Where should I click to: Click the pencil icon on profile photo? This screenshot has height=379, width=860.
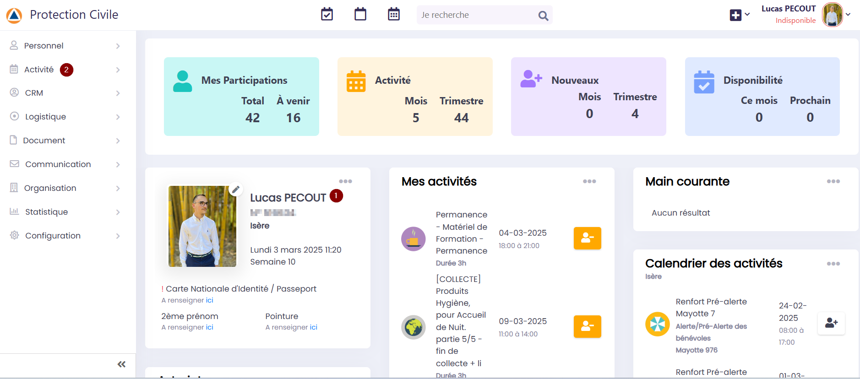click(236, 189)
